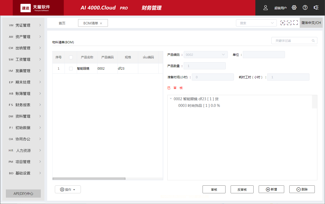Click the magnifier icon in 关键字过滤 field
The height and width of the screenshot is (204, 325).
(313, 40)
